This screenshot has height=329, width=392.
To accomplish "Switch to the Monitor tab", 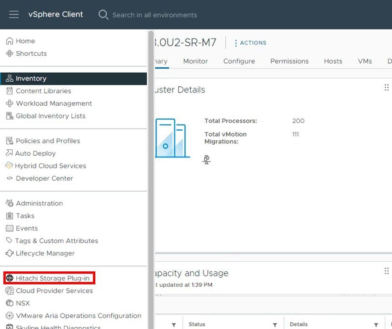I will pyautogui.click(x=195, y=61).
